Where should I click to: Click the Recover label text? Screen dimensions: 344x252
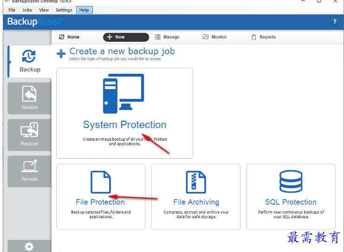point(30,144)
